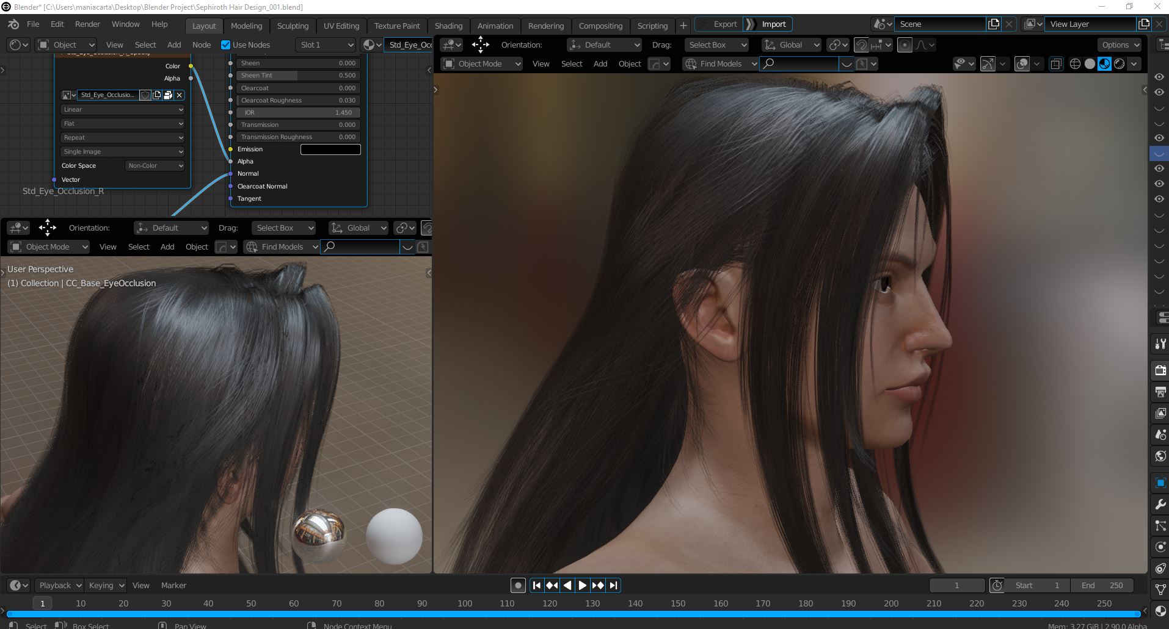Viewport: 1169px width, 629px height.
Task: Switch to the UV Editing workspace tab
Action: click(x=341, y=26)
